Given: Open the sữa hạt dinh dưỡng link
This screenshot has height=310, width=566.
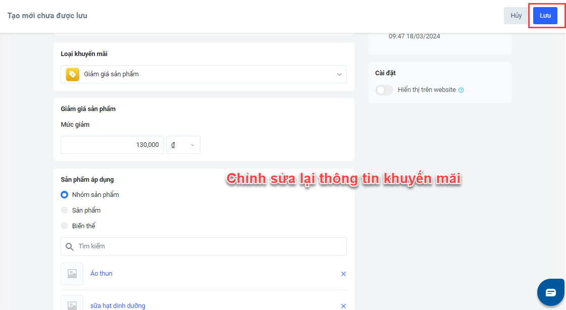Looking at the screenshot, I should click(x=118, y=305).
